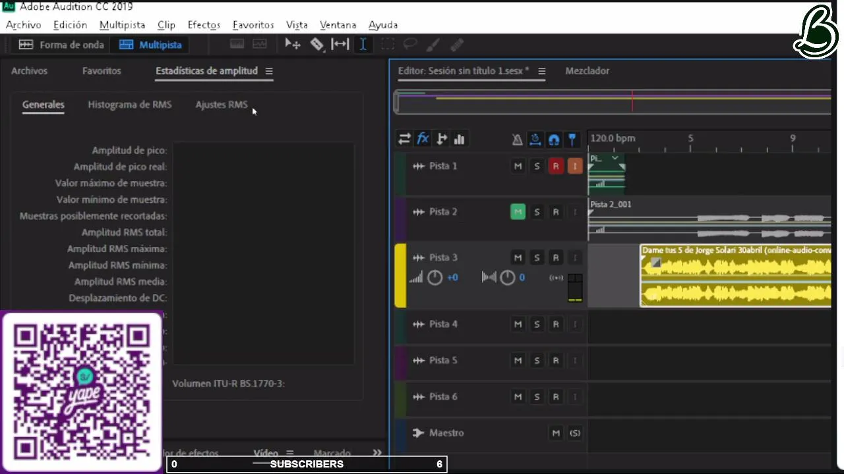Mute the Maestro track

(x=556, y=433)
